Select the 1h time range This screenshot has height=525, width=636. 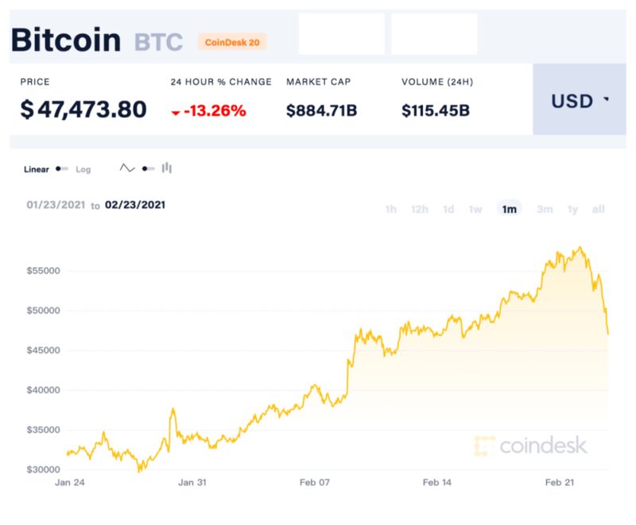(x=390, y=209)
